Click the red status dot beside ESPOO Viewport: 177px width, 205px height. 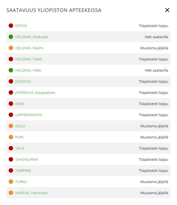click(x=11, y=26)
